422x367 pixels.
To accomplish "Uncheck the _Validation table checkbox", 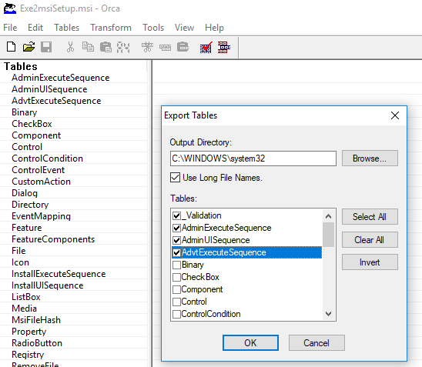I will [176, 215].
